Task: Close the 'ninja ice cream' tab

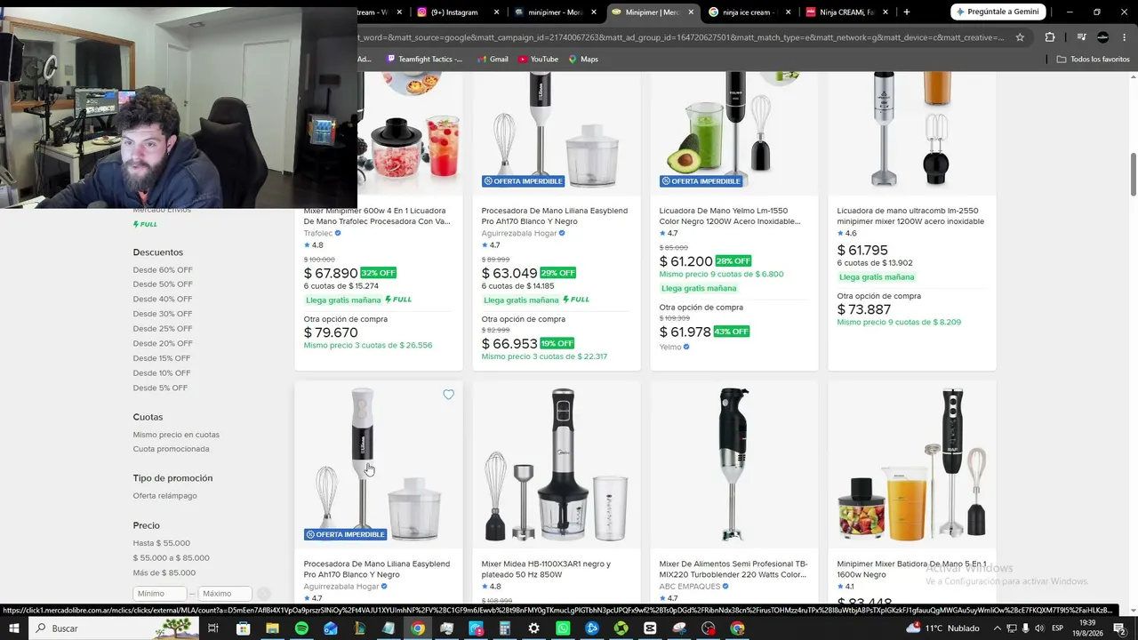Action: click(788, 12)
